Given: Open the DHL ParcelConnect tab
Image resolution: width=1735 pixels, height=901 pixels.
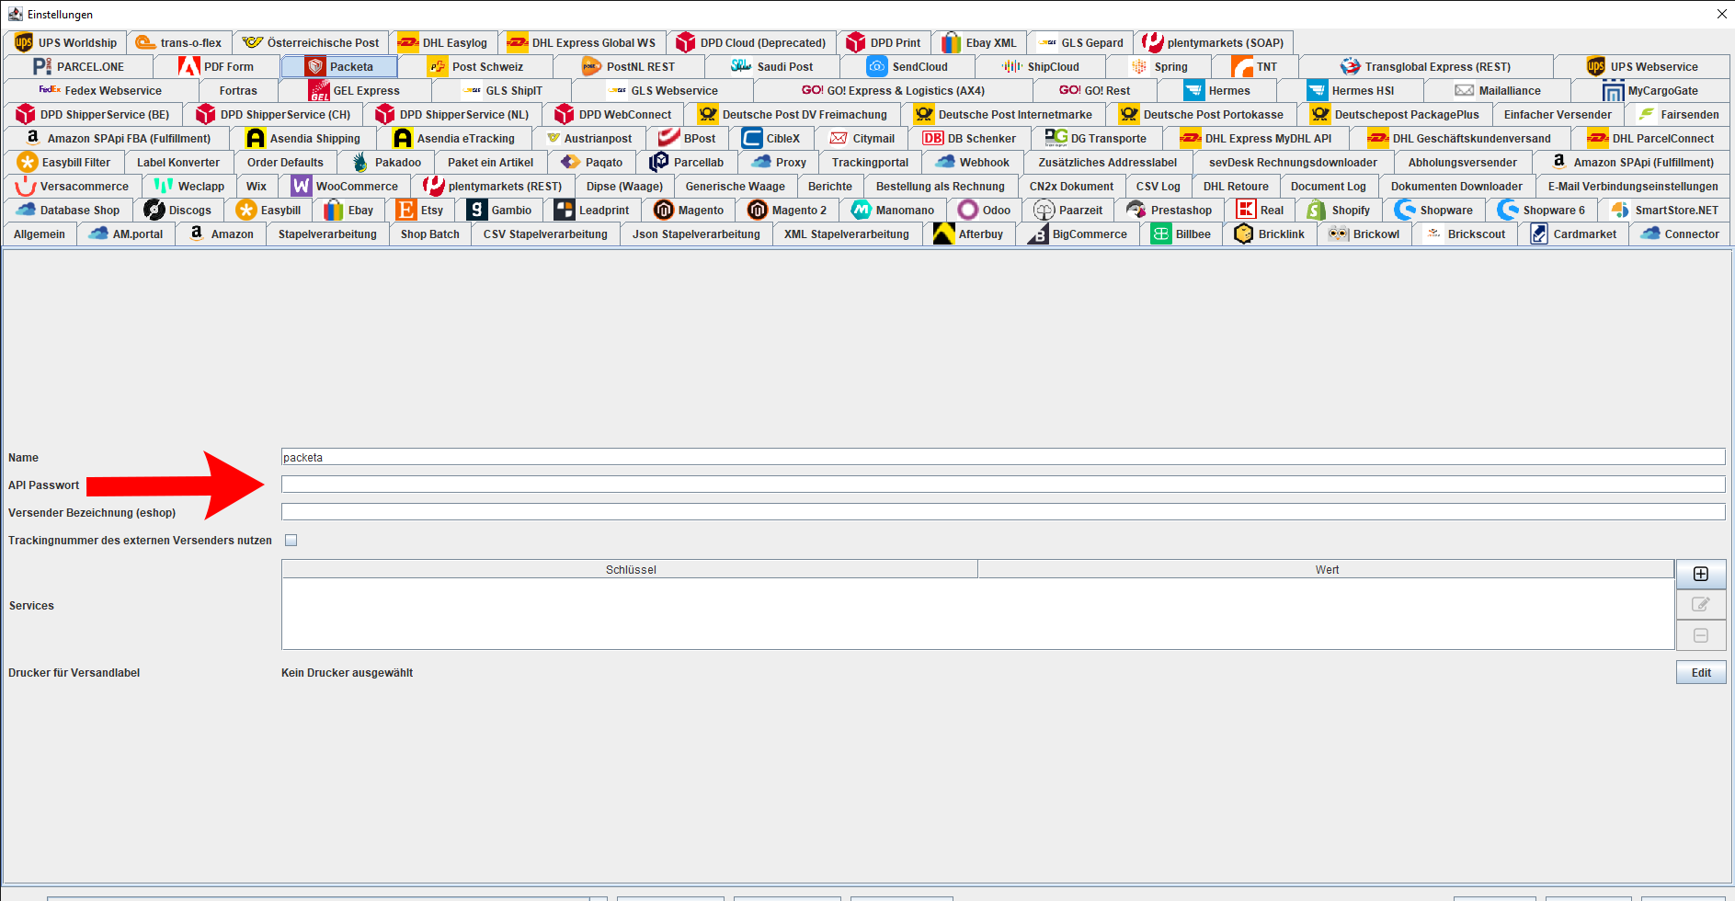Looking at the screenshot, I should pos(1651,138).
